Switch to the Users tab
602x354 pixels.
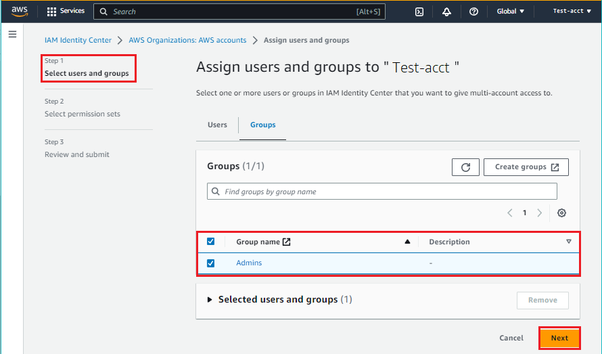coord(217,125)
